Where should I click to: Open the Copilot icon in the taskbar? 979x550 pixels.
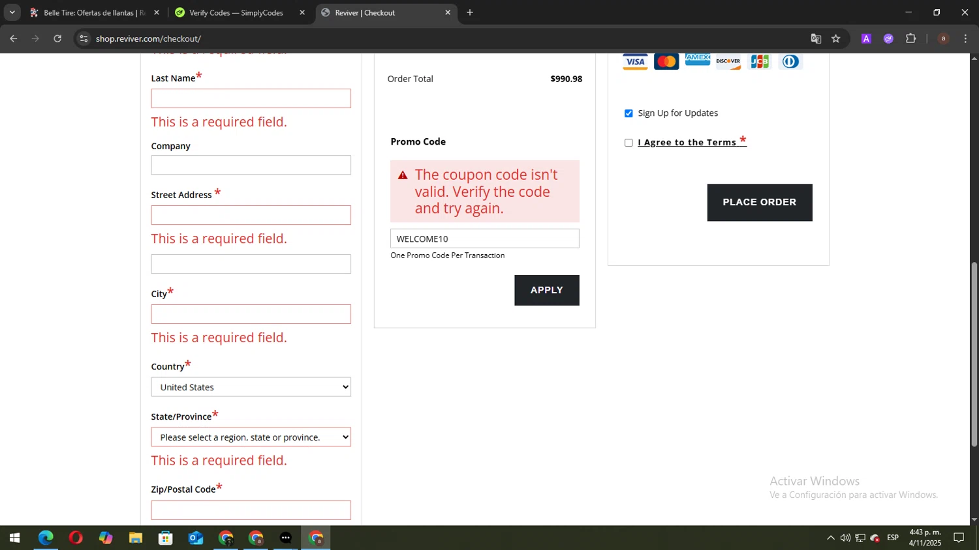106,538
